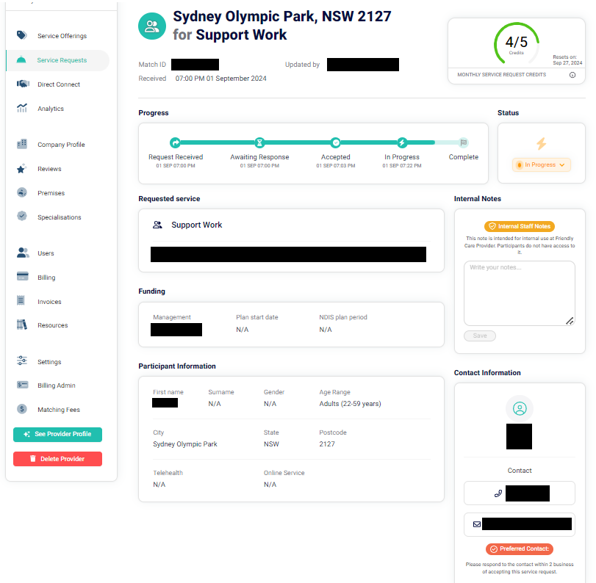Image resolution: width=596 pixels, height=583 pixels.
Task: Expand the Internal Staff Notes badge
Action: [x=519, y=226]
